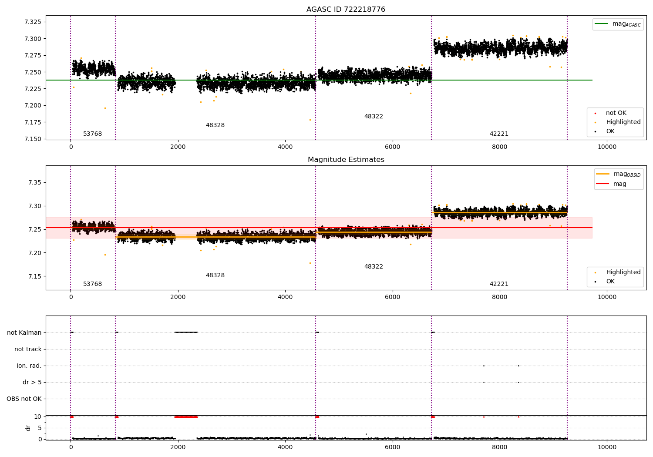Click the 7.200 tick label
Screen dimensions: 653x457
(33, 106)
